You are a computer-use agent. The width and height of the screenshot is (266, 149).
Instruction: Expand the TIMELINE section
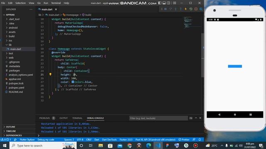(x=11, y=131)
